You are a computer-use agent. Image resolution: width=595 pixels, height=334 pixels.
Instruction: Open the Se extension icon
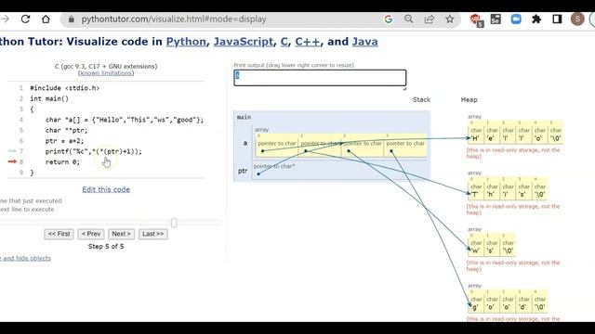tap(496, 19)
